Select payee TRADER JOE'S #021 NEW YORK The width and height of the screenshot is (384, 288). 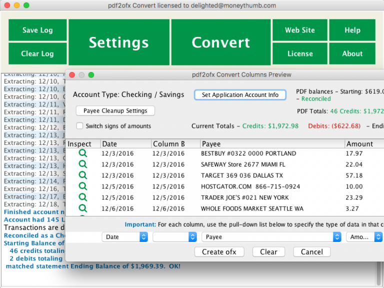click(x=245, y=197)
